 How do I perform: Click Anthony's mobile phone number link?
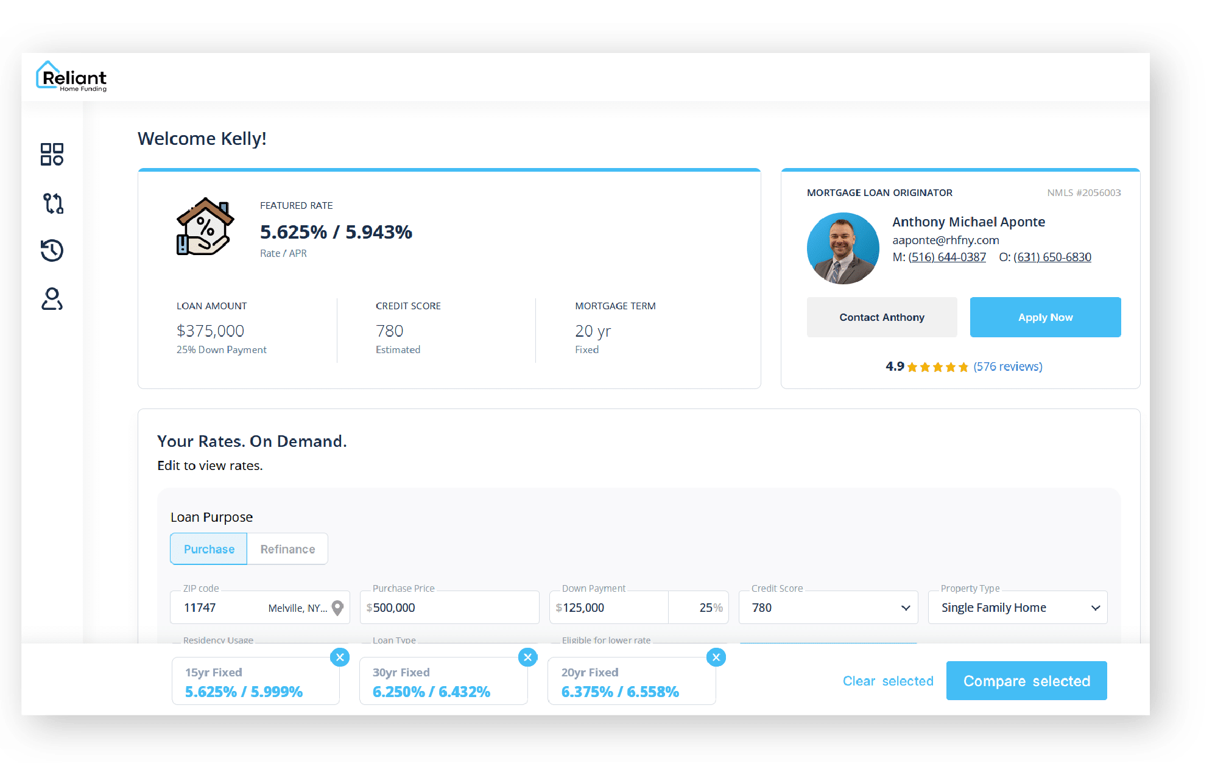pos(946,257)
